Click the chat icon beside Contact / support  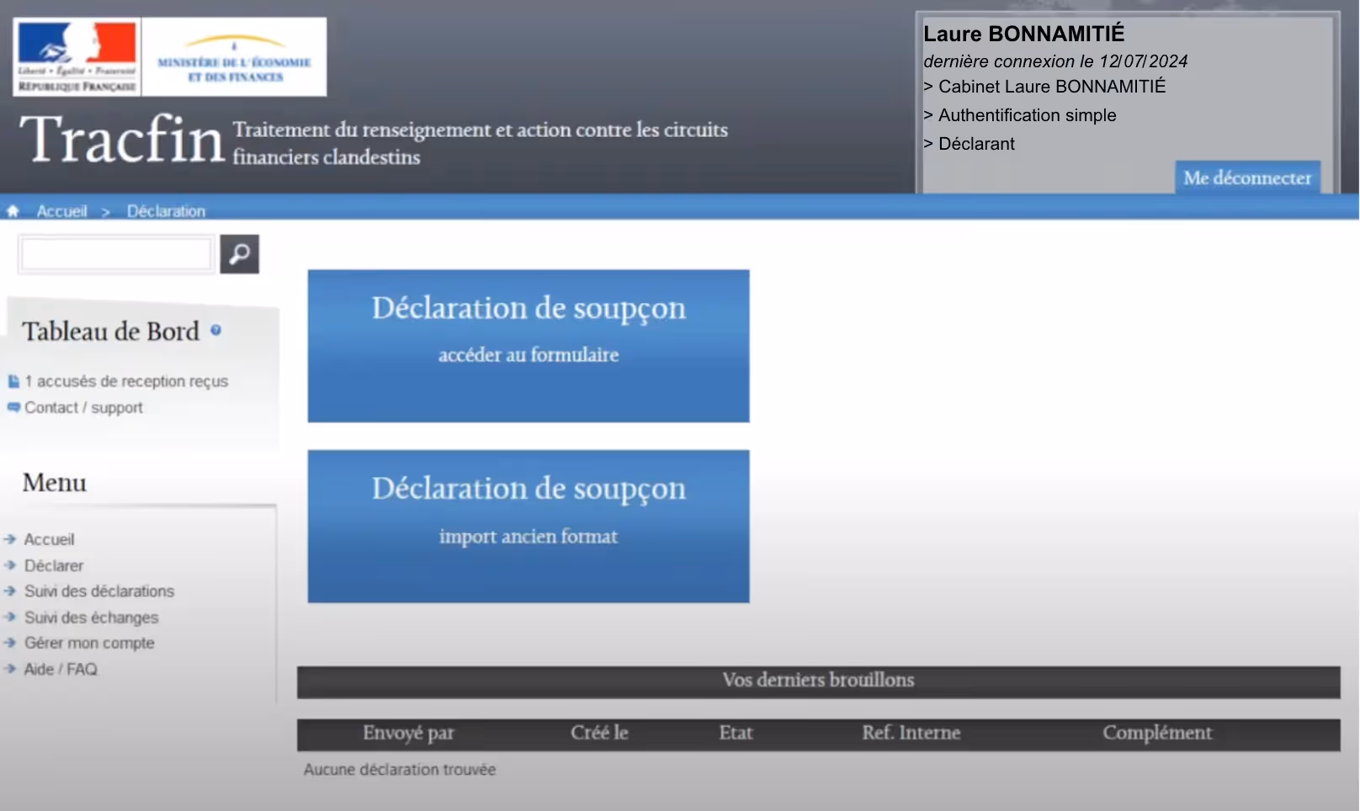(x=13, y=407)
